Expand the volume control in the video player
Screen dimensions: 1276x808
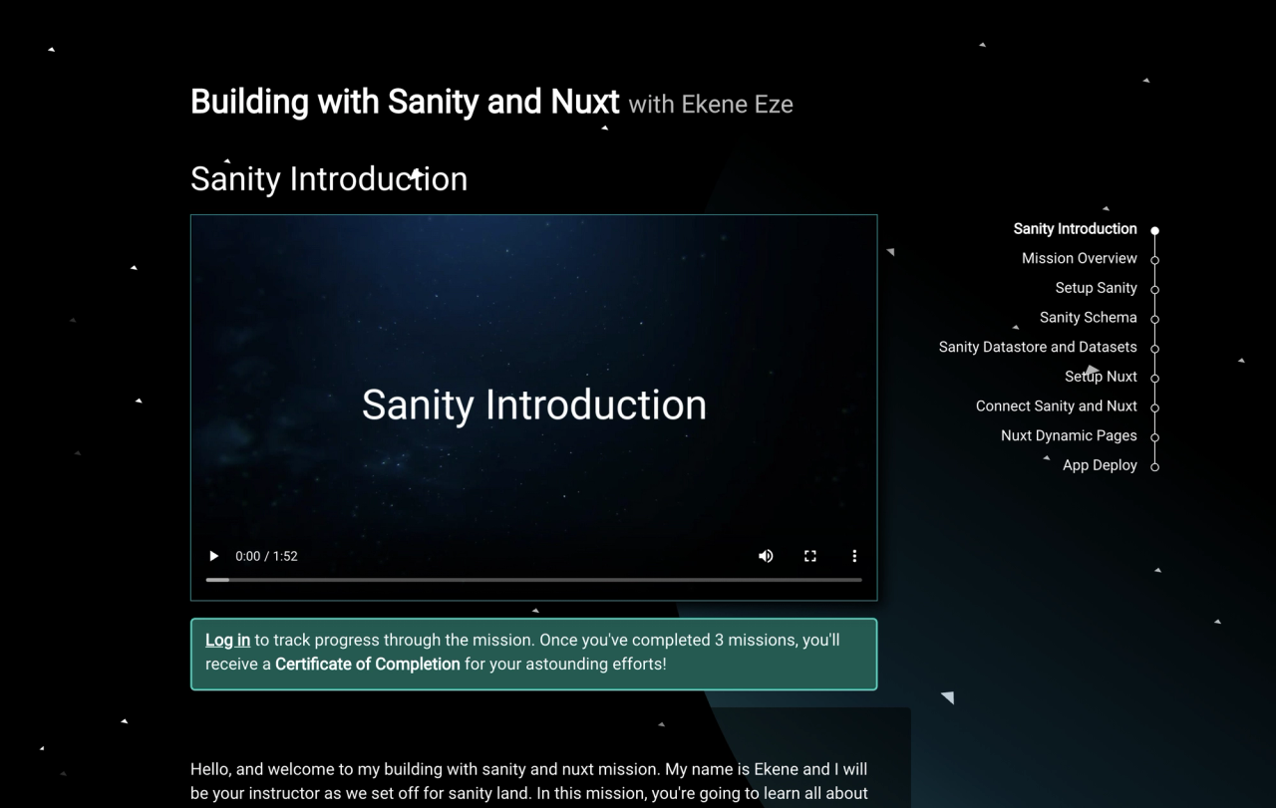coord(766,556)
